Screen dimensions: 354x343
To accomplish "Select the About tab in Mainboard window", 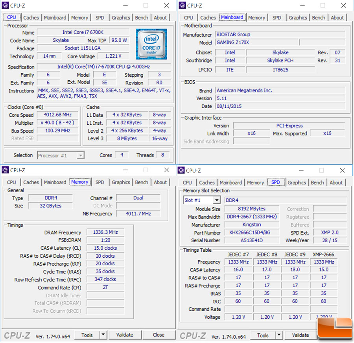I will (337, 18).
